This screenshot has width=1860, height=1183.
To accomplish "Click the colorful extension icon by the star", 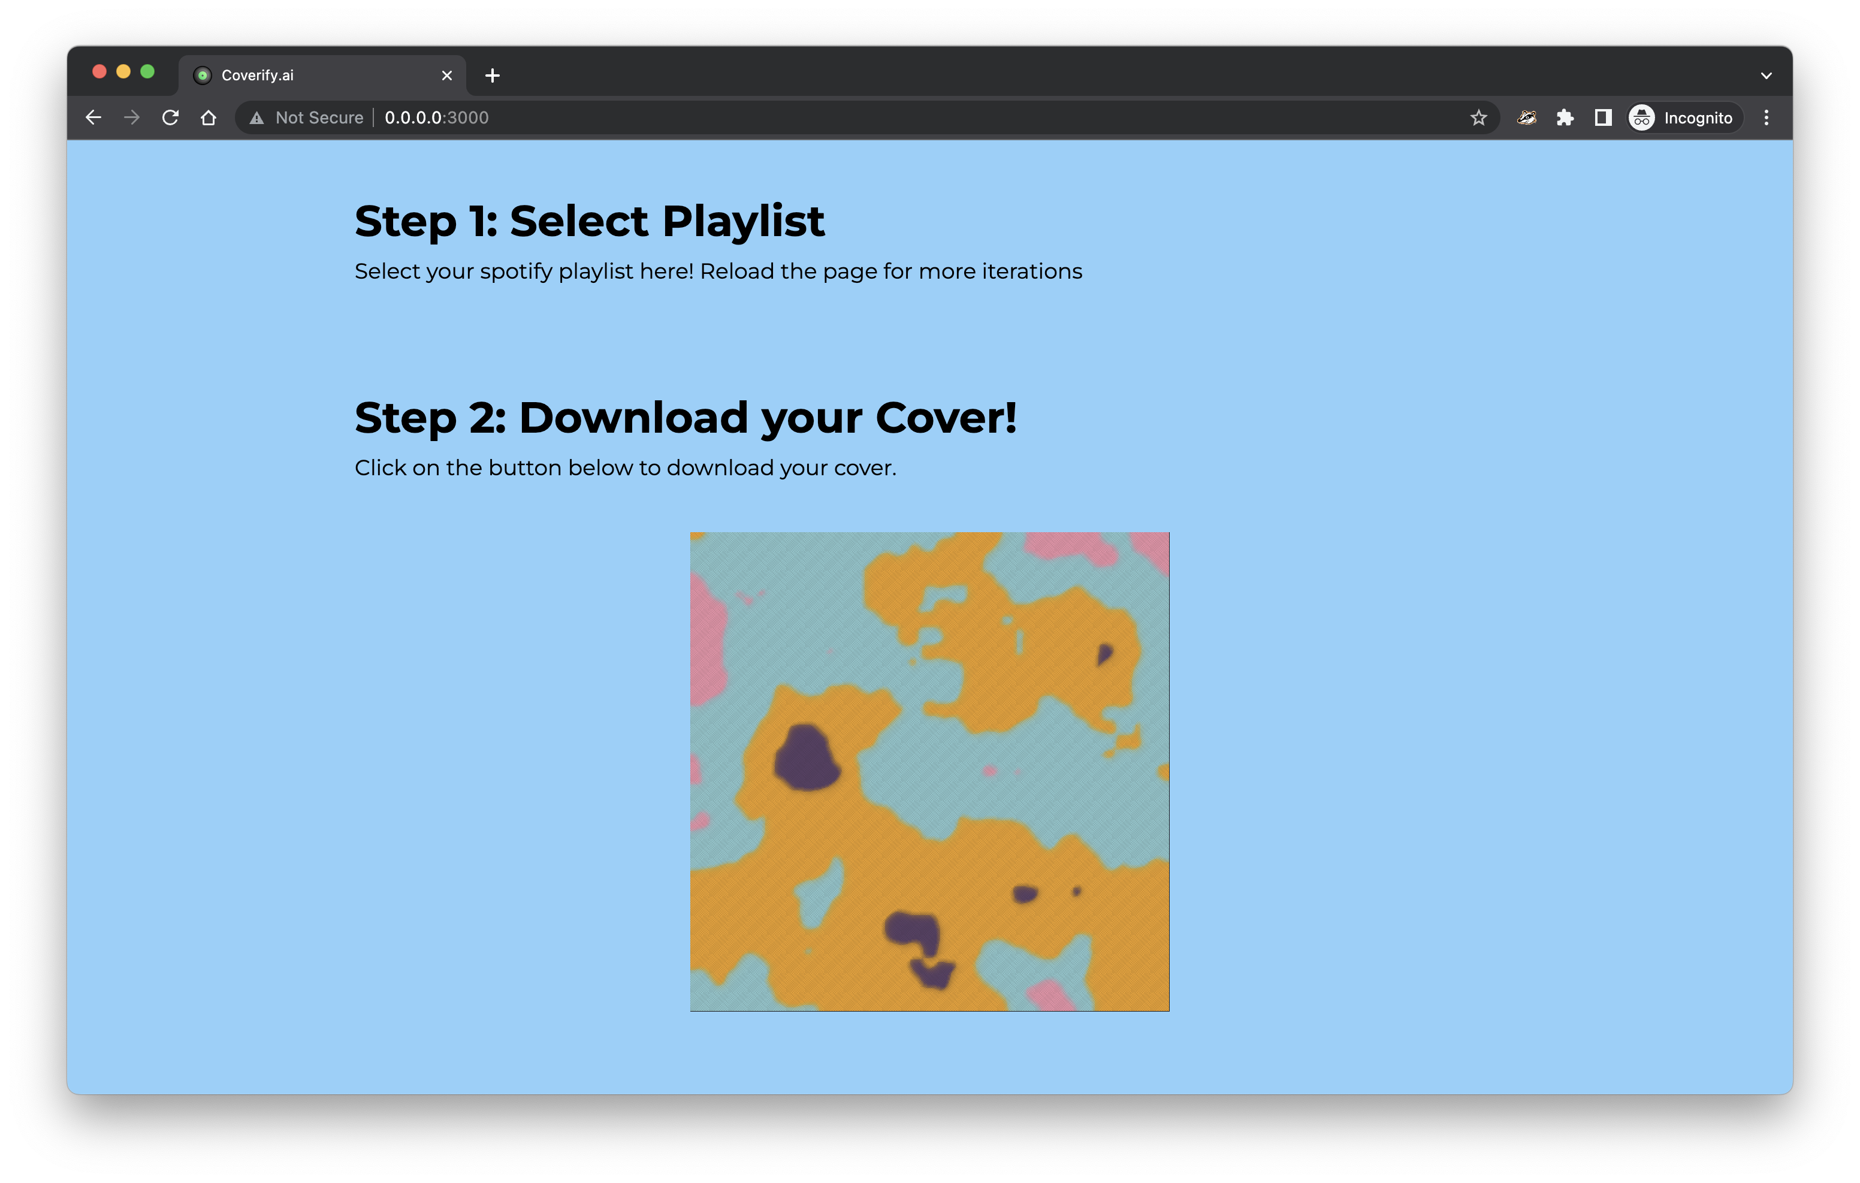I will 1526,117.
